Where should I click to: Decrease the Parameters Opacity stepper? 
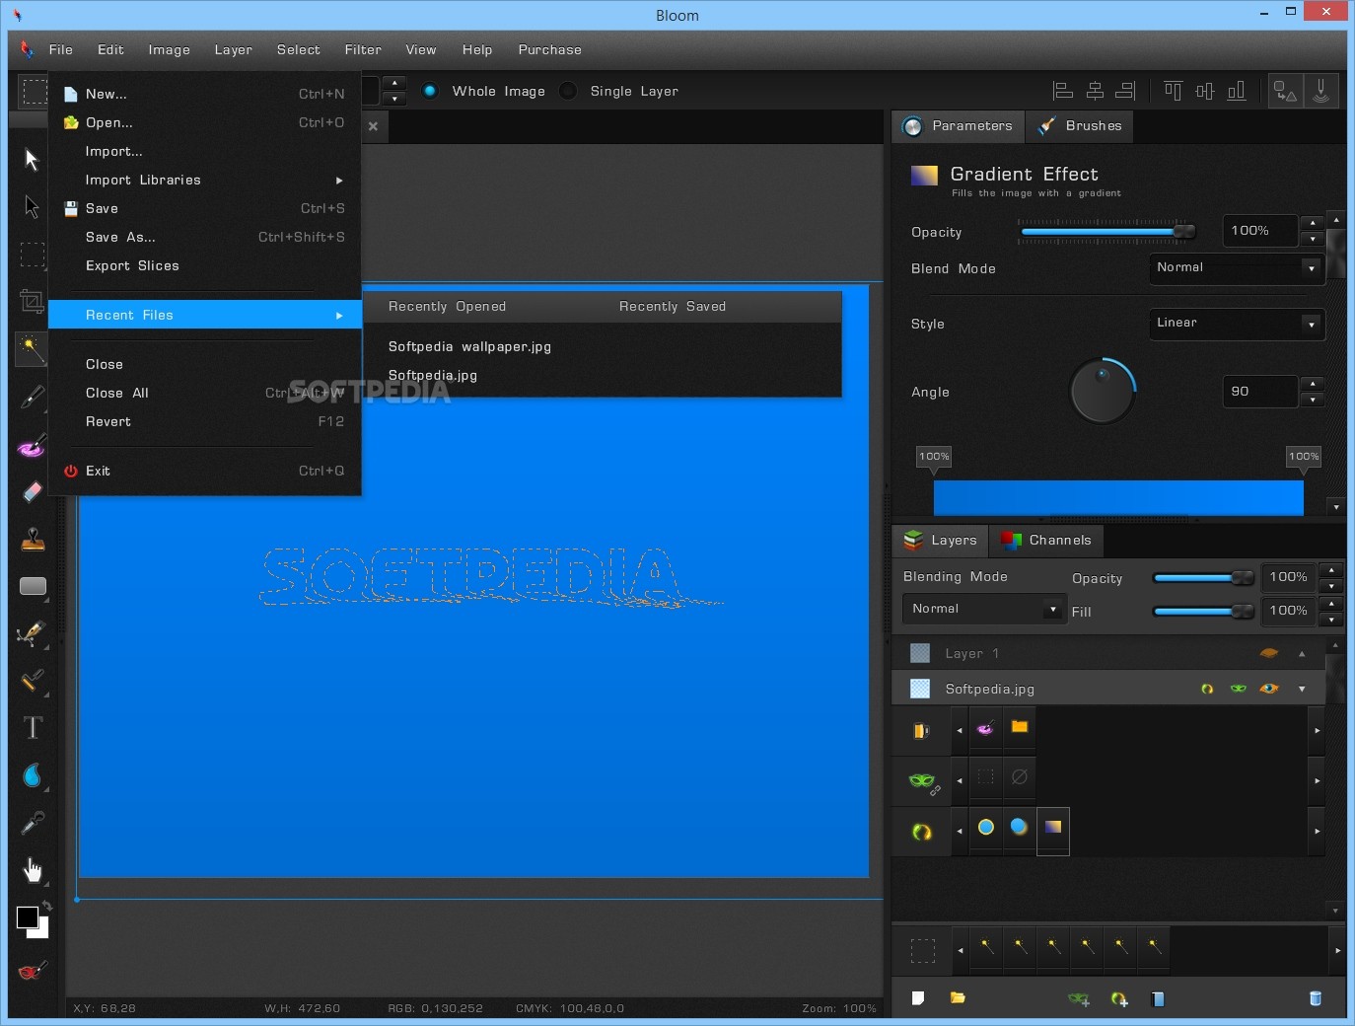click(1313, 239)
